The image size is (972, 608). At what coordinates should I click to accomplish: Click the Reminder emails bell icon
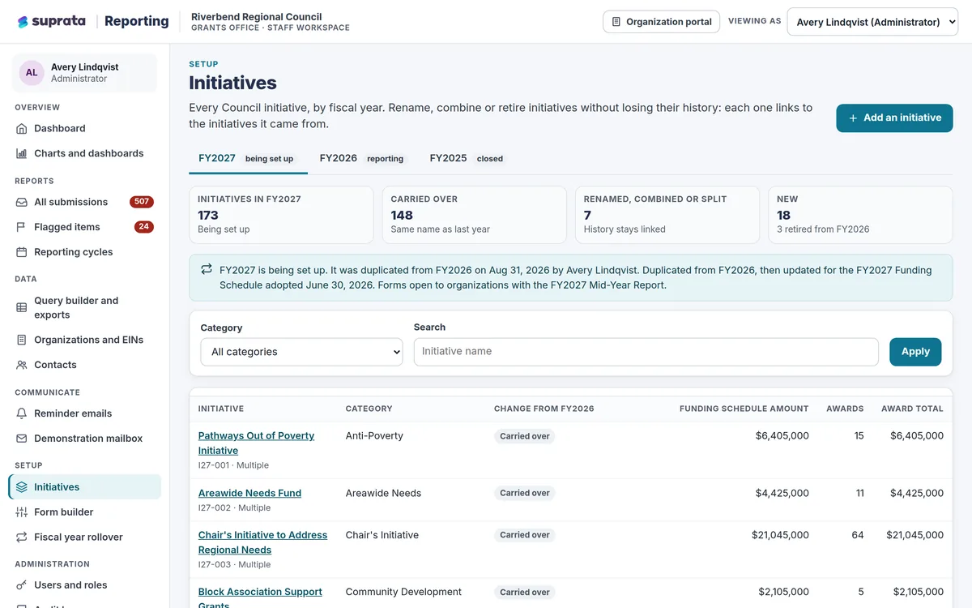pos(22,413)
